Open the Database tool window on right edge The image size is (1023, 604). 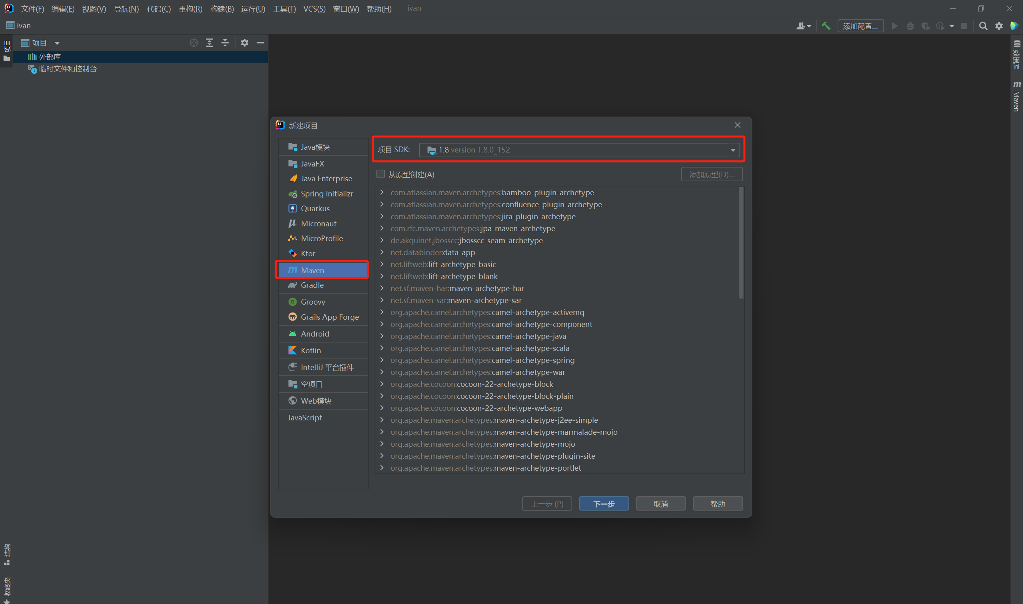pos(1017,55)
